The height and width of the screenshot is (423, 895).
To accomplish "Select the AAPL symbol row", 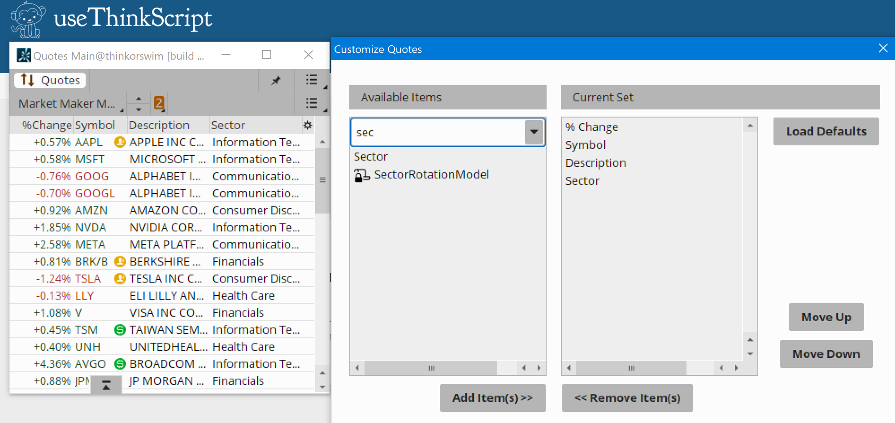I will click(161, 142).
